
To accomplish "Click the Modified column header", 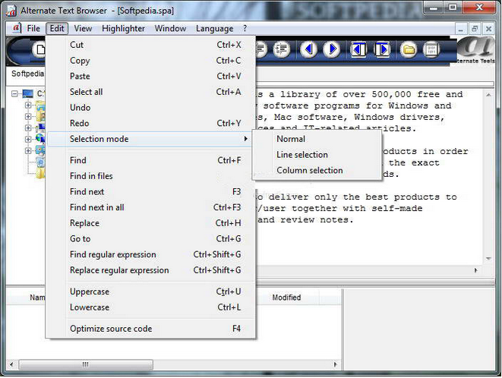I will (x=286, y=298).
